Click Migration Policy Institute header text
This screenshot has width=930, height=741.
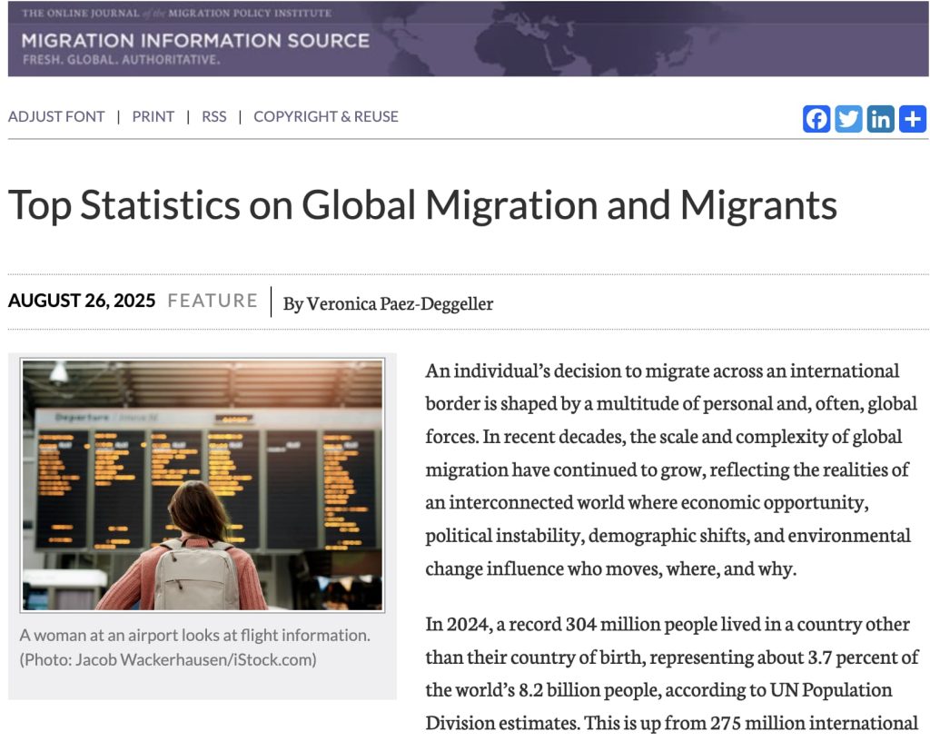250,13
